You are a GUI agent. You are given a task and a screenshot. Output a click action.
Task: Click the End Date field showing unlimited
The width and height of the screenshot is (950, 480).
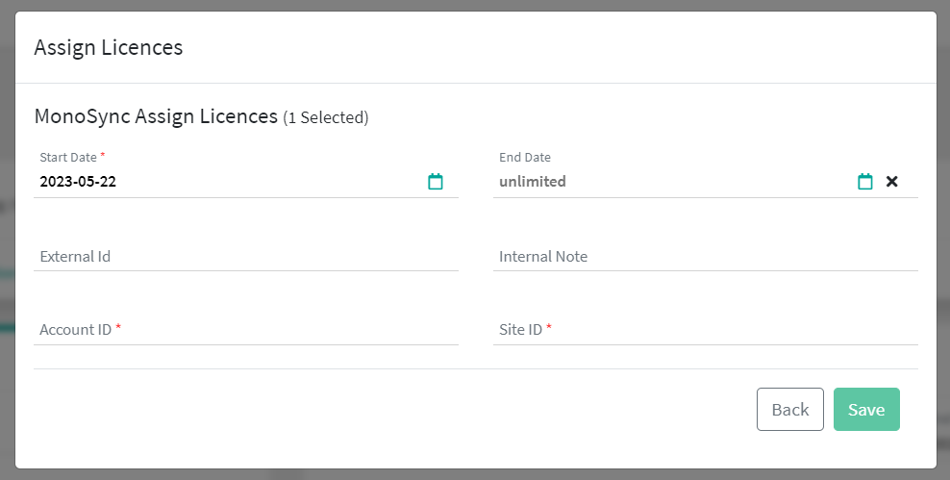tap(533, 181)
